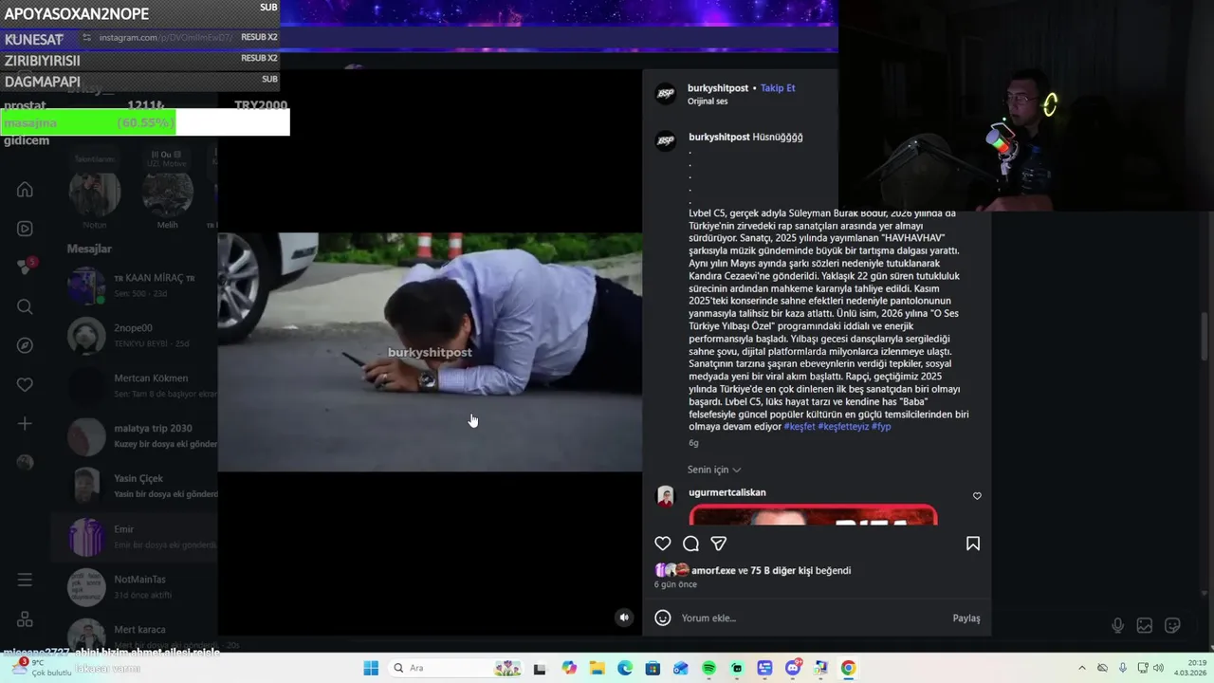Save the post with bookmark icon
The height and width of the screenshot is (683, 1214).
pyautogui.click(x=972, y=544)
